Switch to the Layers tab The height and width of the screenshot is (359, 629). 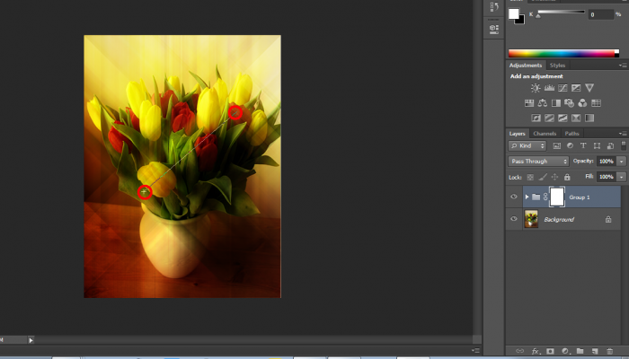517,134
